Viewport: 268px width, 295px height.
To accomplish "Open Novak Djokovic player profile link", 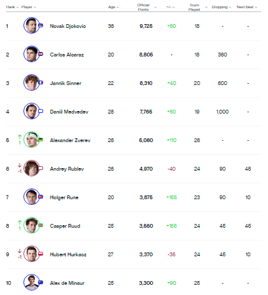I will 68,26.
